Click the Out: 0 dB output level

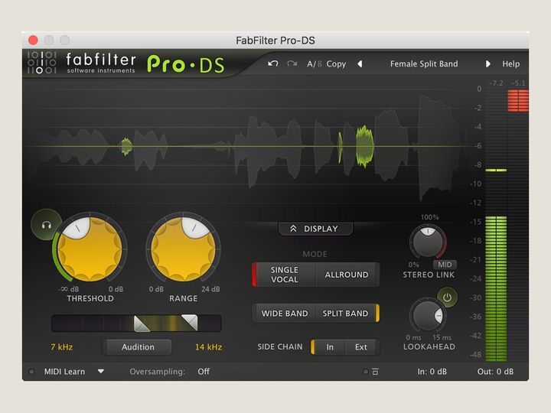pyautogui.click(x=495, y=372)
